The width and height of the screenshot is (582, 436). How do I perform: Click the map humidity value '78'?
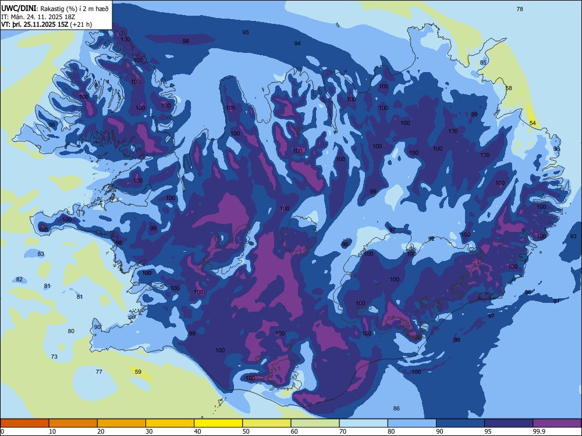pyautogui.click(x=520, y=9)
